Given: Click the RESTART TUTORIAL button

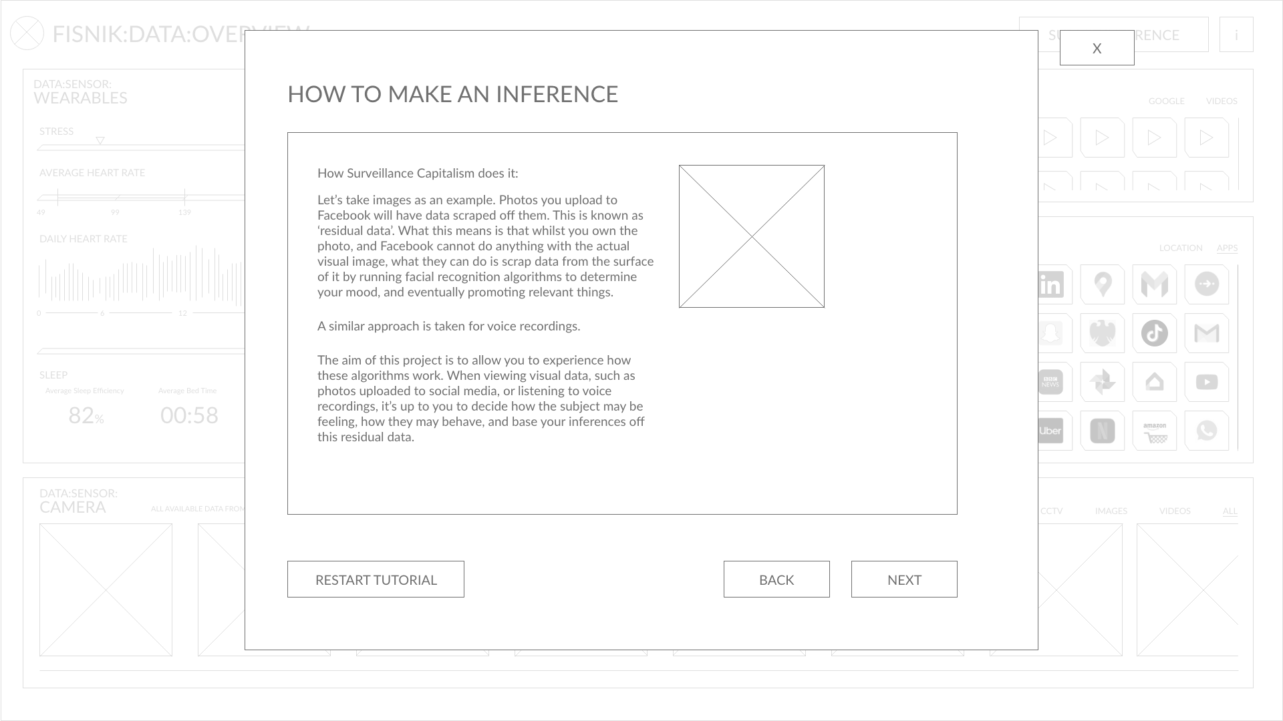Looking at the screenshot, I should [376, 579].
